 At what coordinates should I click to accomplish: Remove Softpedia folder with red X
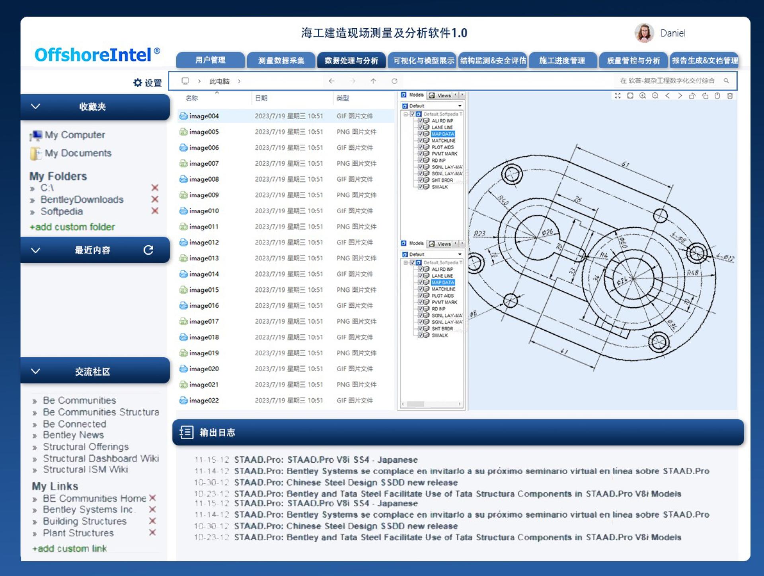click(x=155, y=211)
